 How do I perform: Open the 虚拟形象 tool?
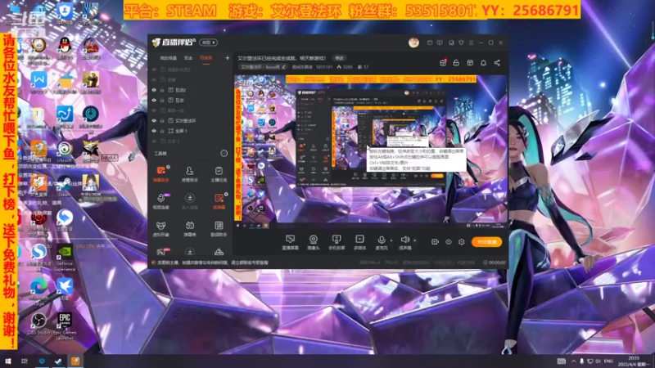pyautogui.click(x=160, y=229)
